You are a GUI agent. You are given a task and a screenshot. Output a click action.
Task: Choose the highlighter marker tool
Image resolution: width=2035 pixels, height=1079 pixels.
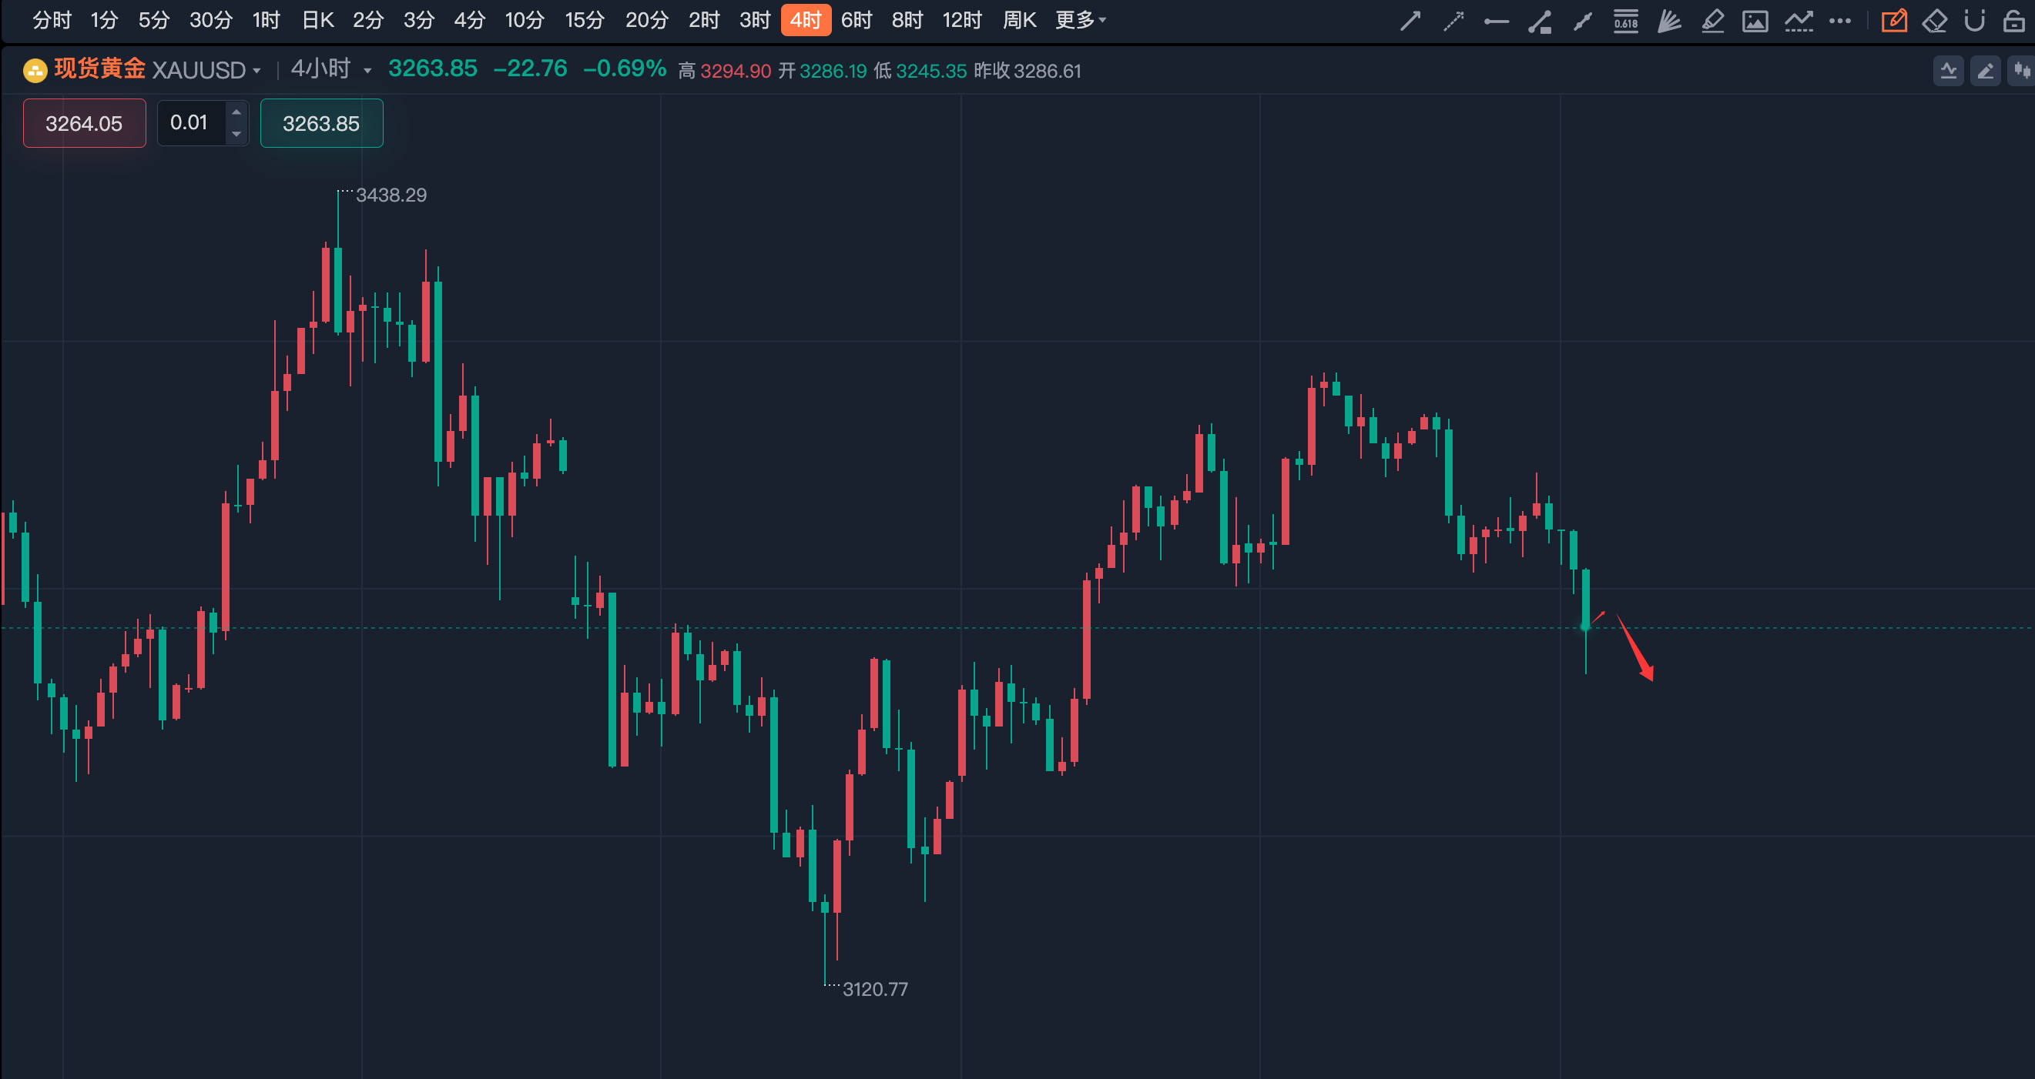coord(1712,21)
